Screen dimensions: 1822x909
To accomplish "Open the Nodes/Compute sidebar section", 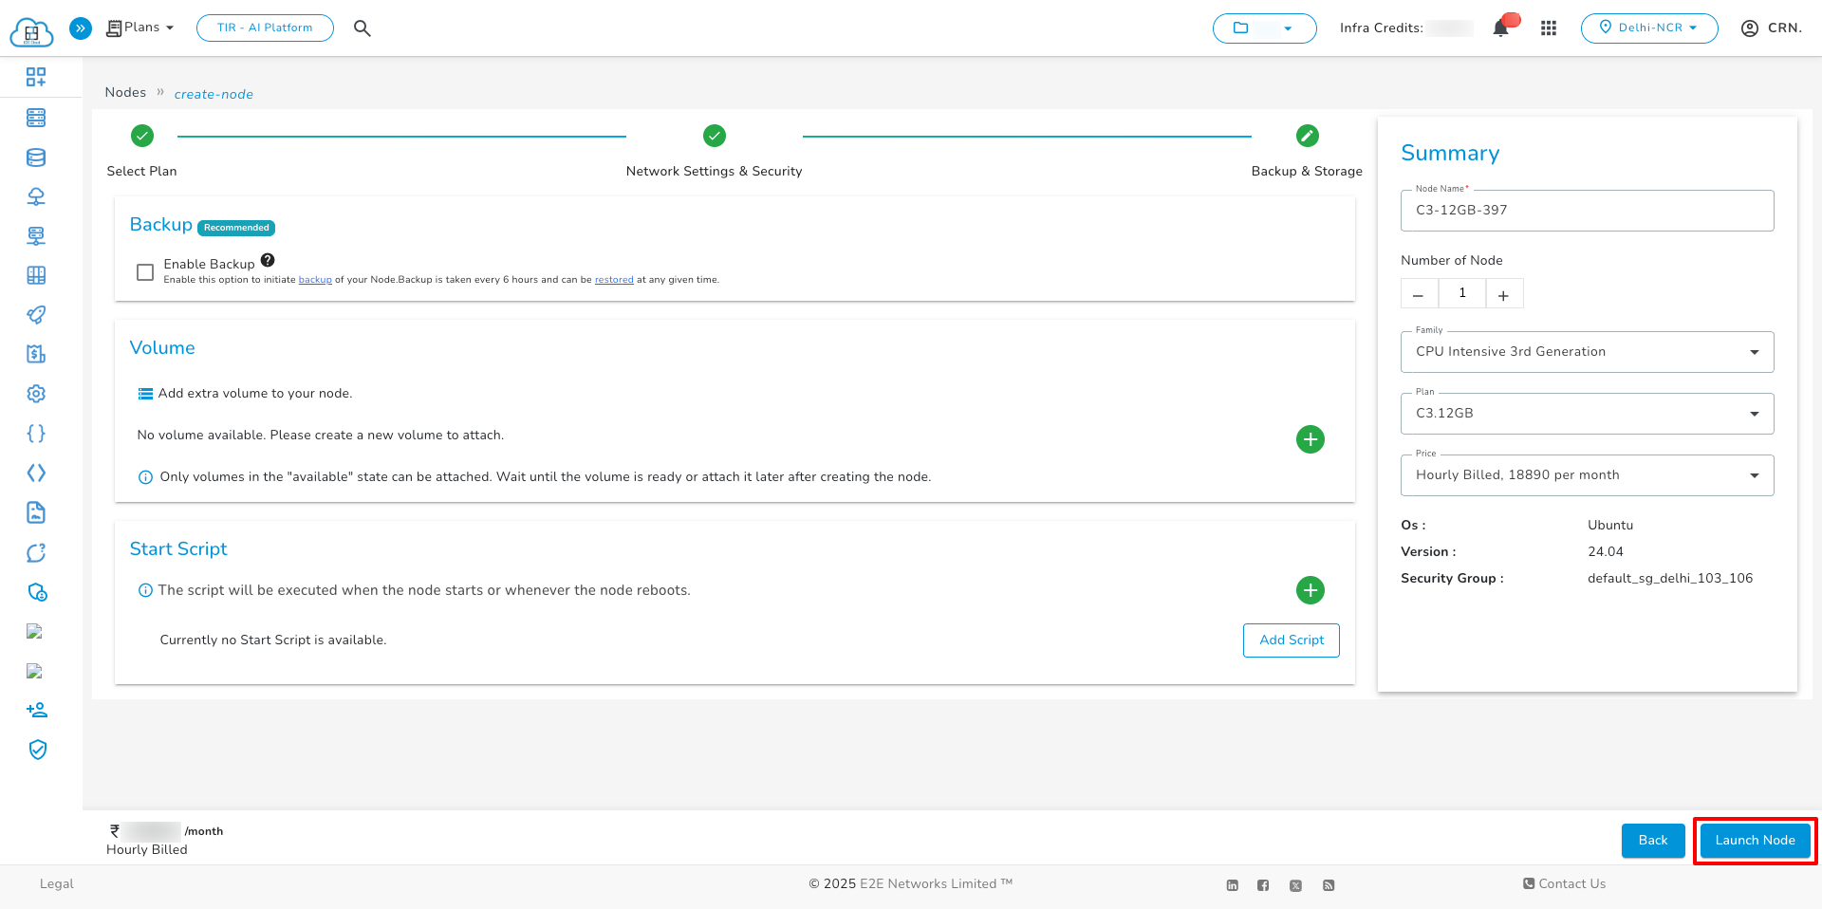I will (x=36, y=118).
